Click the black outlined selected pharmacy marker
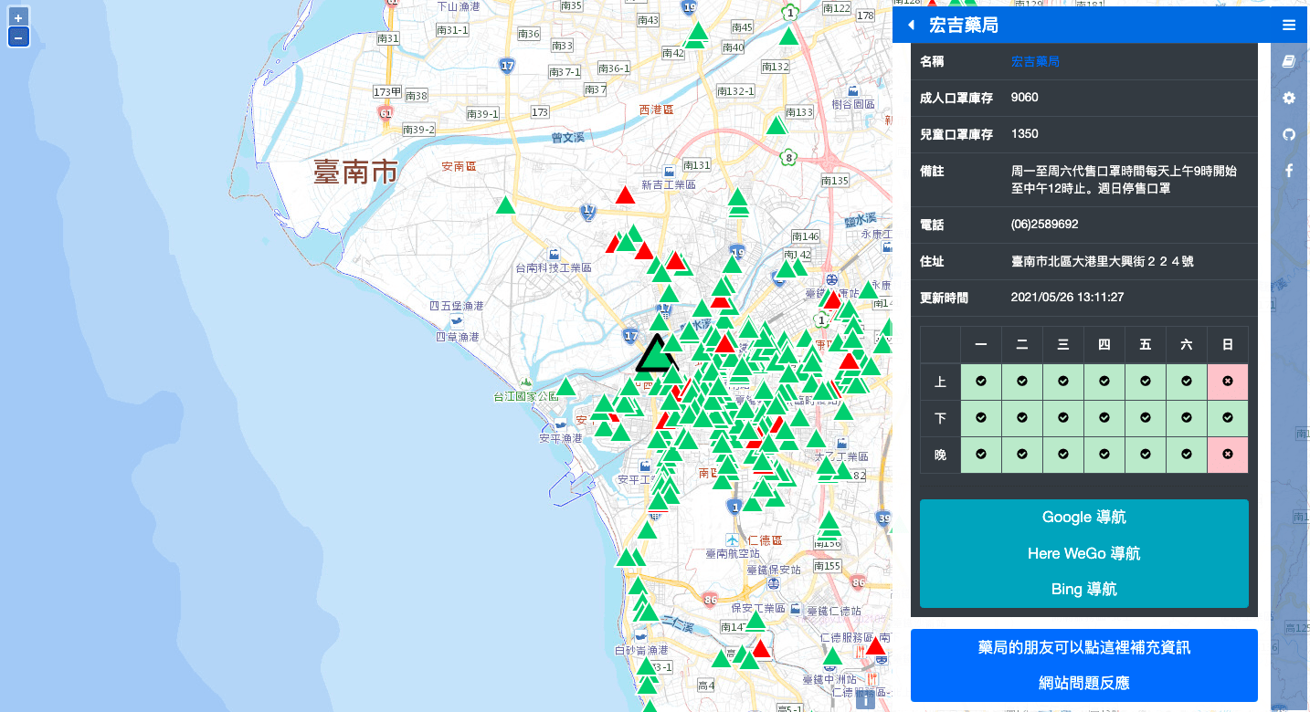 pos(654,355)
